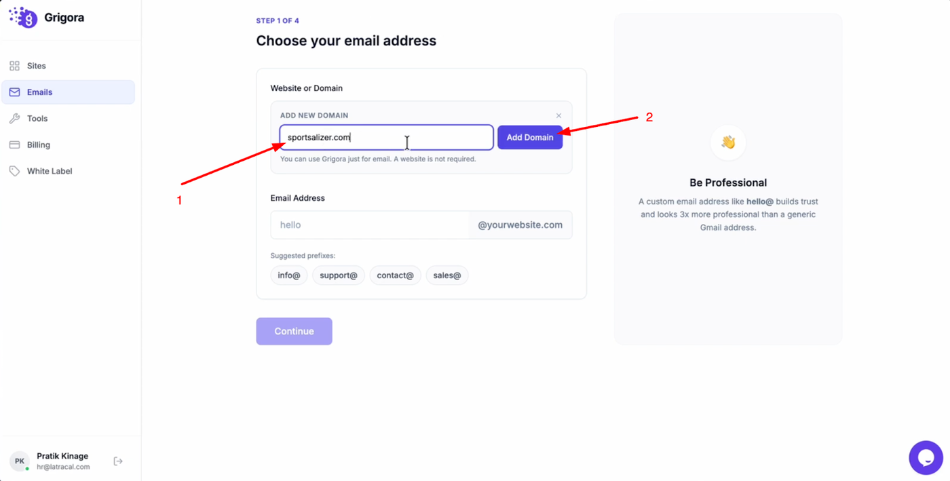Click the Grigora logo icon

coord(23,18)
